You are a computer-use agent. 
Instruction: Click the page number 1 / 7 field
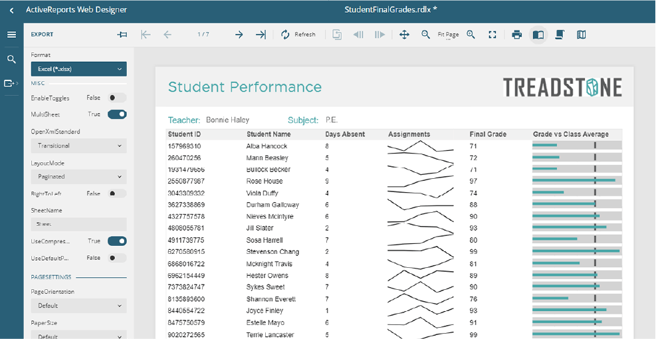pos(203,35)
